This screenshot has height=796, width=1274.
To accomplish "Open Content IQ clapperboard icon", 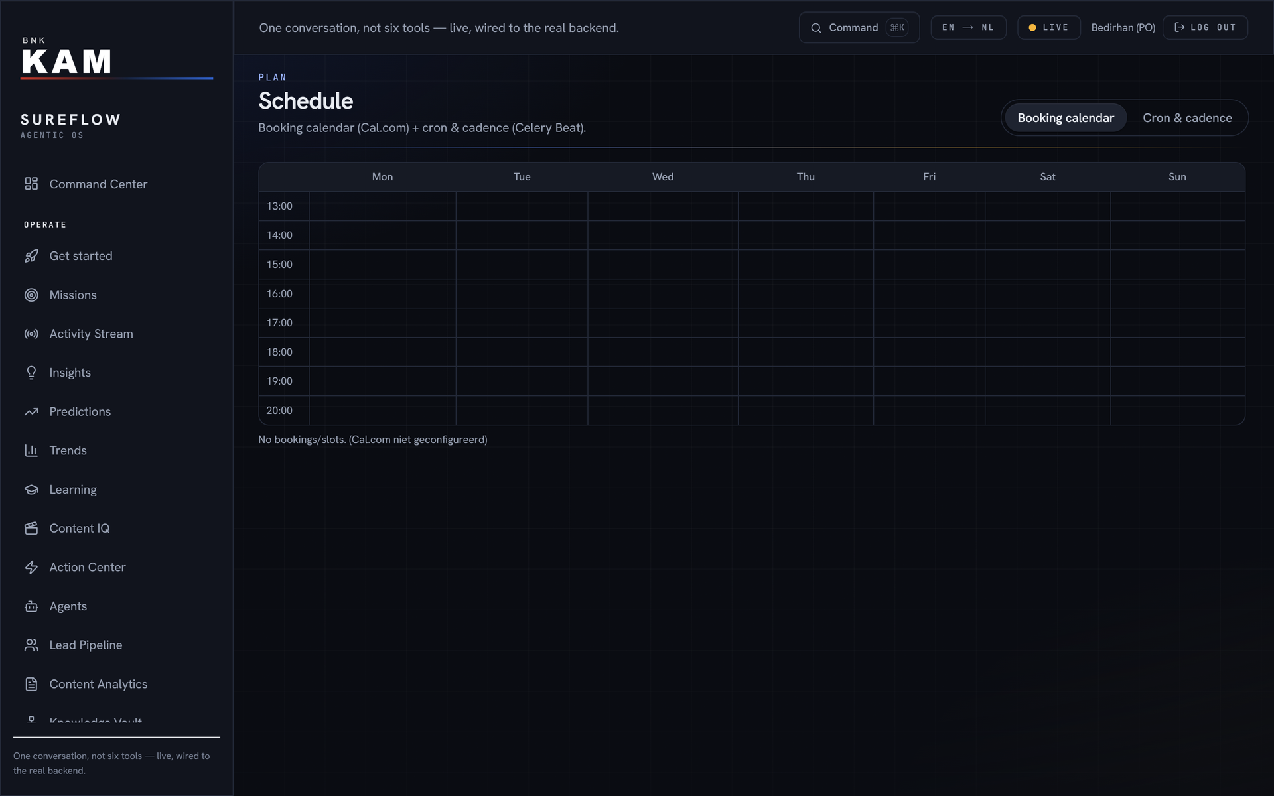I will pyautogui.click(x=31, y=529).
